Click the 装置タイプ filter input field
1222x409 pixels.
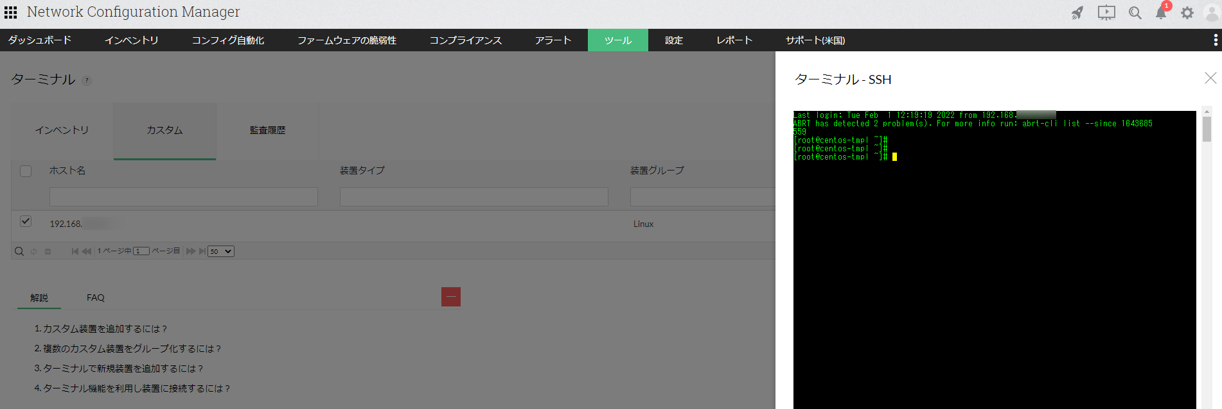pos(474,197)
